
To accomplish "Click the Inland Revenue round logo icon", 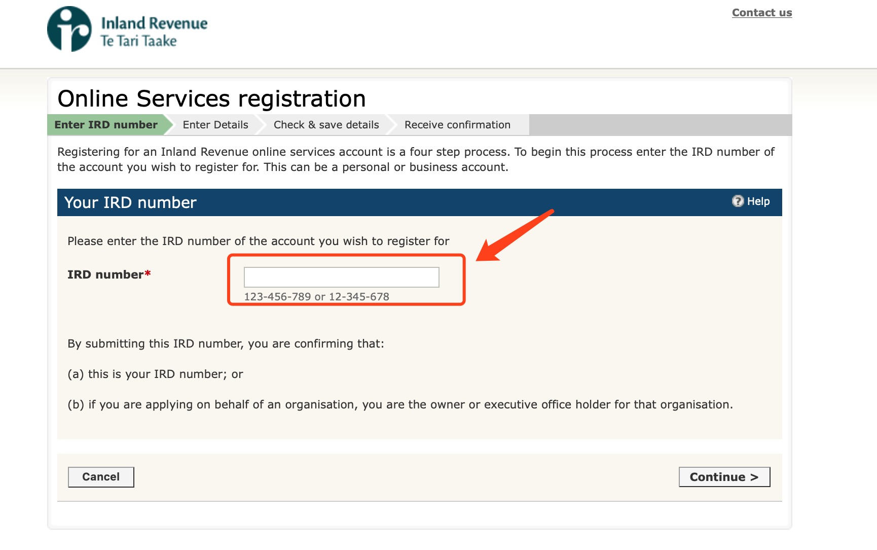I will [x=69, y=29].
